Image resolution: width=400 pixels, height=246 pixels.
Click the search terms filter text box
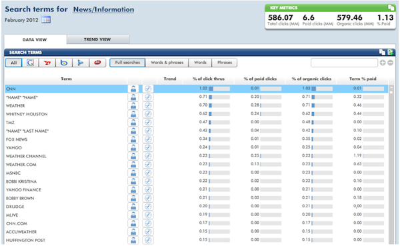[344, 63]
